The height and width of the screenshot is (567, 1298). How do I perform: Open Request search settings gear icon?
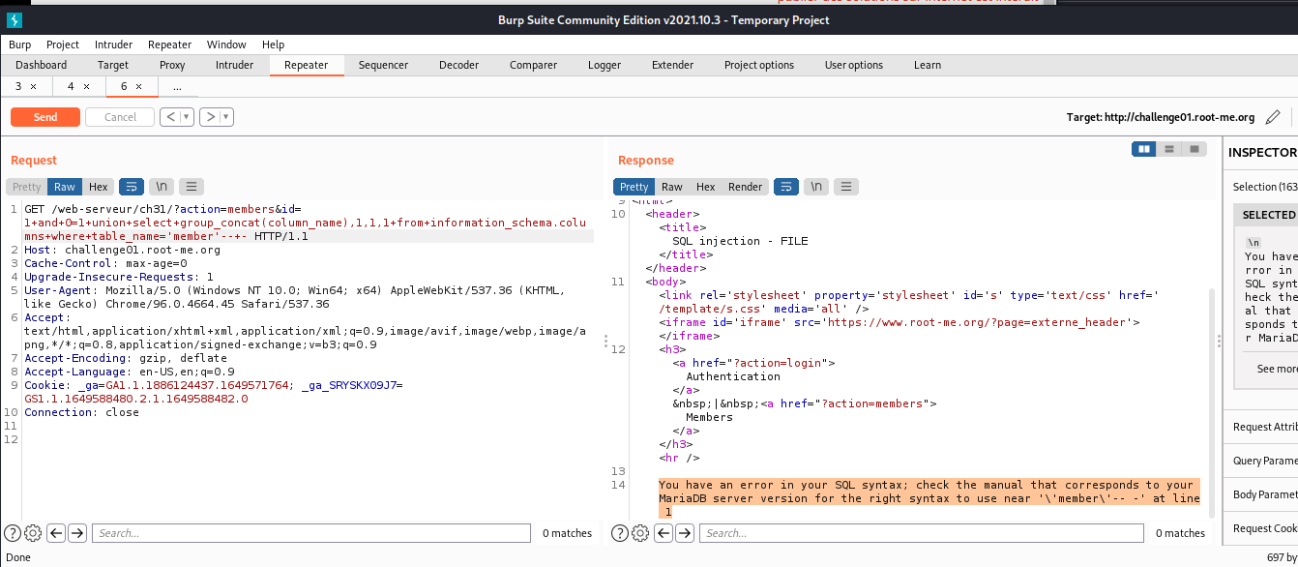32,533
